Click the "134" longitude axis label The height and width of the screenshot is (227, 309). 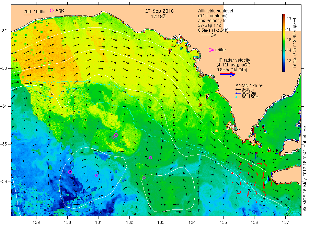coord(192,223)
